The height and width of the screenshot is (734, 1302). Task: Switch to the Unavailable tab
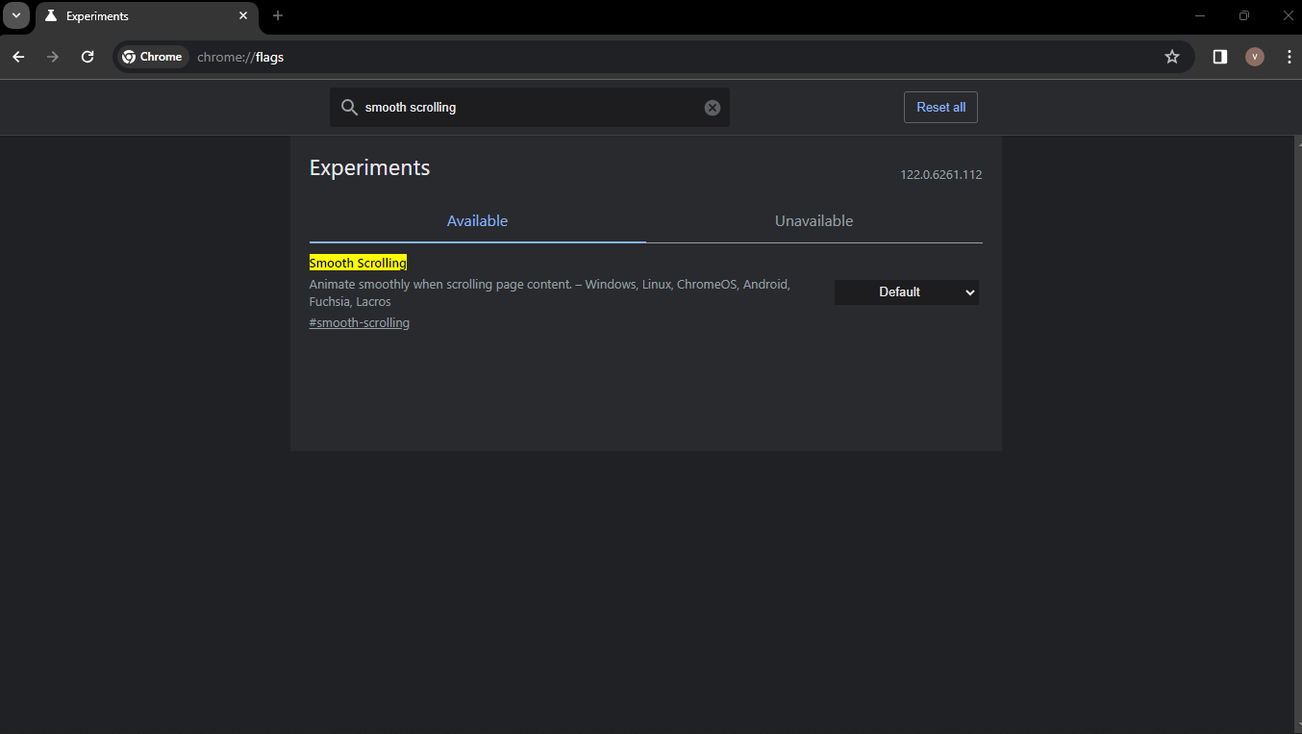click(814, 220)
